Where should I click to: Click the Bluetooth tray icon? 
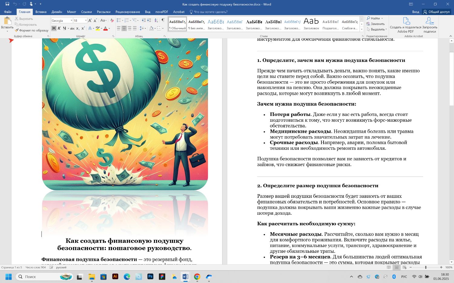[394, 277]
